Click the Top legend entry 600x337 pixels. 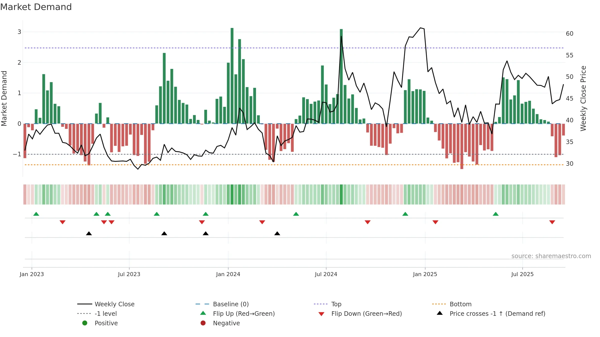pos(327,304)
